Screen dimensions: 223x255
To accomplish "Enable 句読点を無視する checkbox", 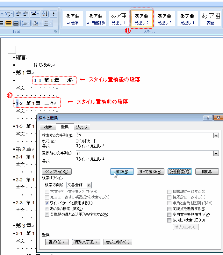I will [169, 209].
